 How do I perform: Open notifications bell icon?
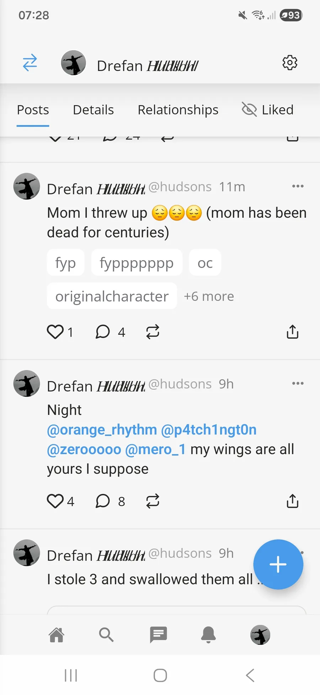[209, 635]
